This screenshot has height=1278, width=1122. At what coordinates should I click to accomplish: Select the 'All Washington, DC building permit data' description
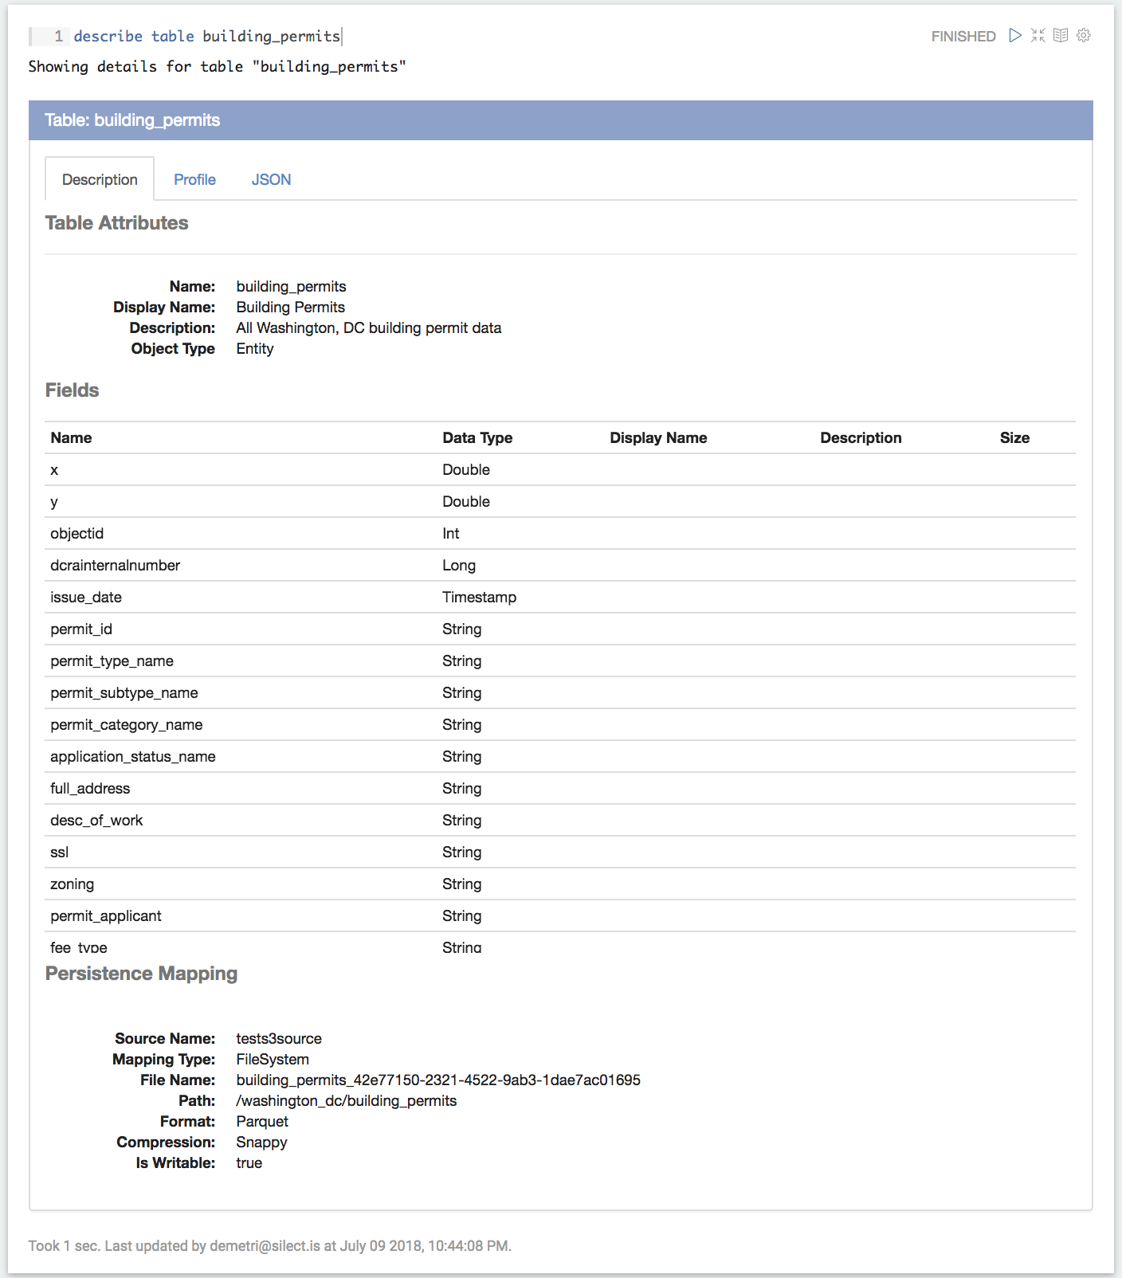pos(369,327)
